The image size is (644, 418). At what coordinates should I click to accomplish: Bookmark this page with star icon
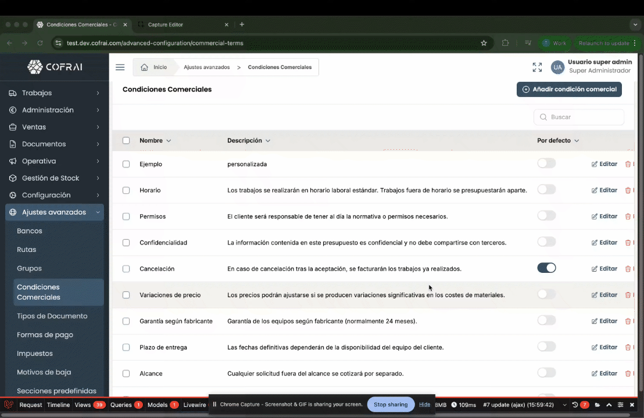(x=484, y=43)
